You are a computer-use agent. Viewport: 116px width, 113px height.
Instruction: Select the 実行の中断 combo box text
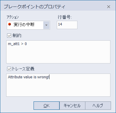[x=24, y=25]
